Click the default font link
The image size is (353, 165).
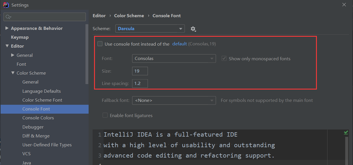point(180,44)
